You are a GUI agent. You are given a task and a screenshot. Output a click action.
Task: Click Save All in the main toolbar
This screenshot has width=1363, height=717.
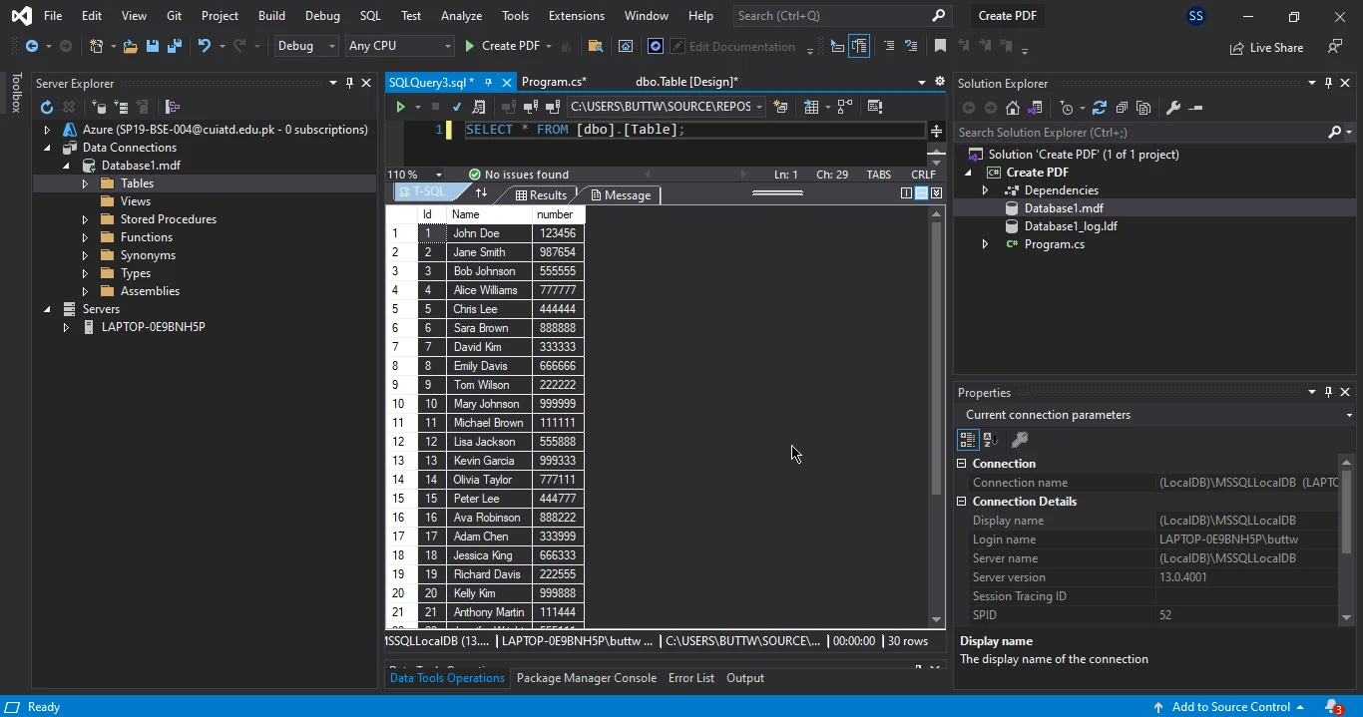(175, 46)
